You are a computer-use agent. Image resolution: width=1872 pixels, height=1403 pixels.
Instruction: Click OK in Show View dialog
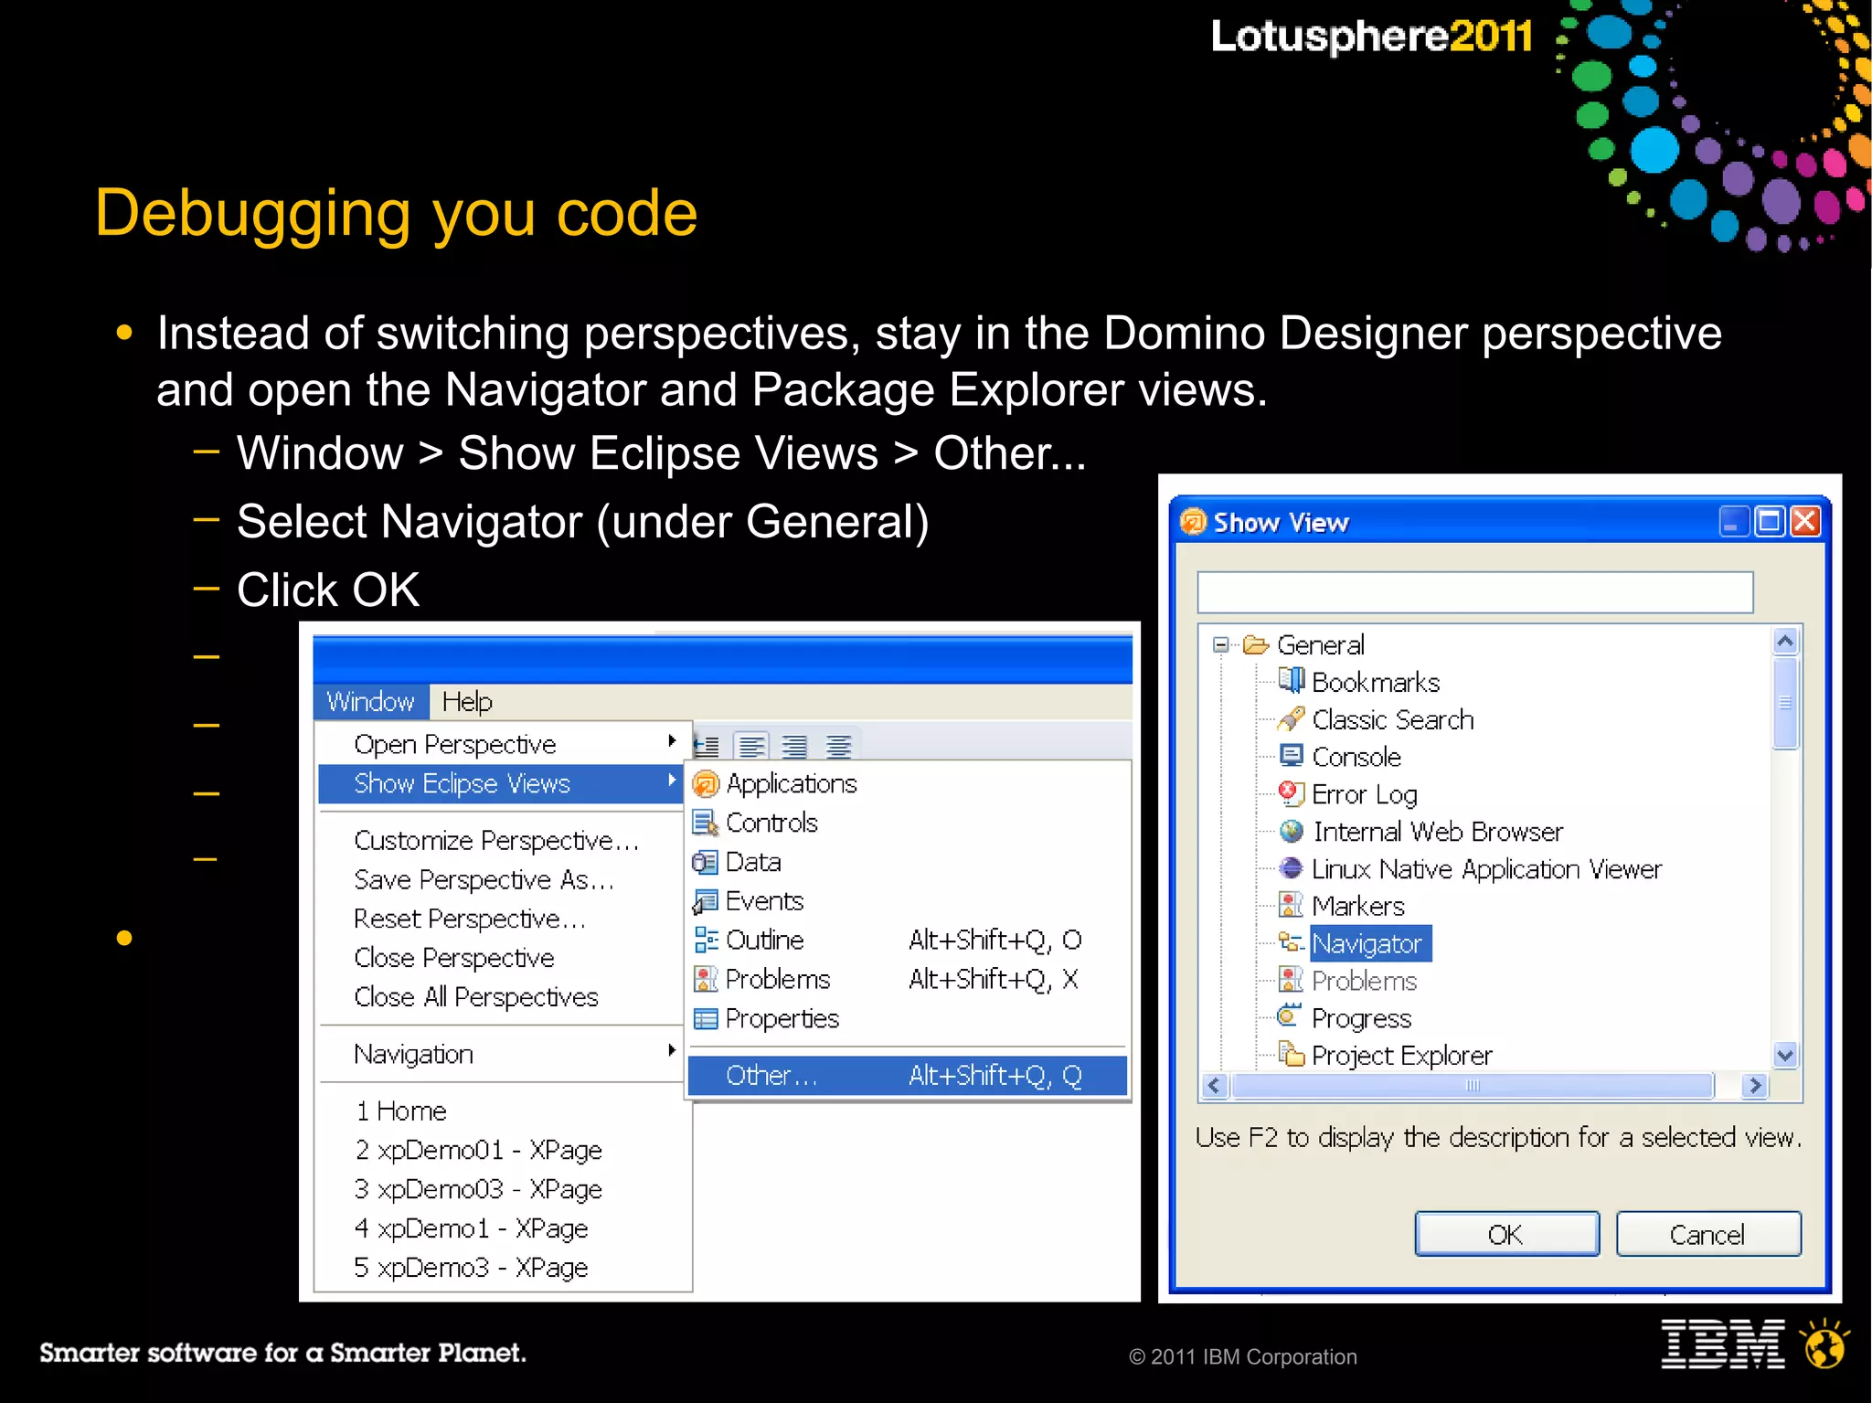(x=1507, y=1235)
